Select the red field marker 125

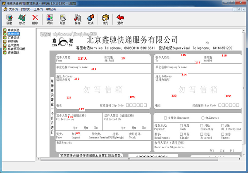click(x=132, y=97)
